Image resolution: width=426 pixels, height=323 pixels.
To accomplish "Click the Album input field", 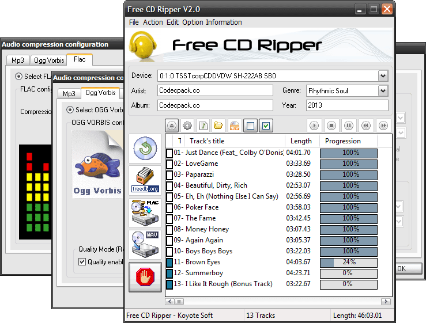I will (215, 105).
